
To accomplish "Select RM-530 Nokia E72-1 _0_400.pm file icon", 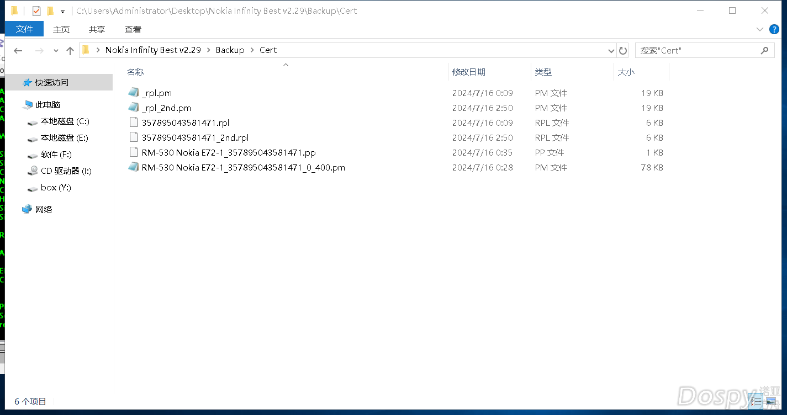I will pyautogui.click(x=133, y=167).
